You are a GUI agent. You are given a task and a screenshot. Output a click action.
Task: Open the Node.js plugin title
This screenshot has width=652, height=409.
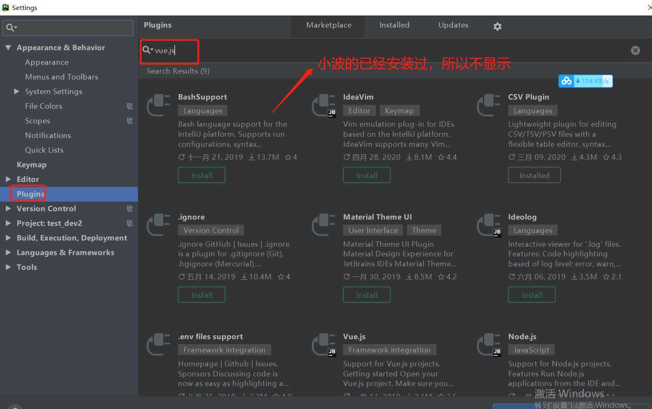point(522,337)
